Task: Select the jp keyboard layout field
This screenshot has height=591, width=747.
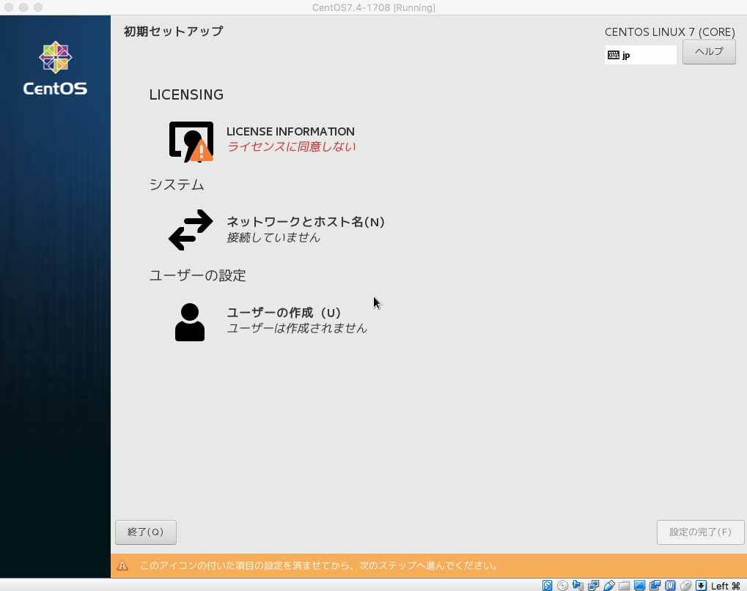Action: point(640,54)
